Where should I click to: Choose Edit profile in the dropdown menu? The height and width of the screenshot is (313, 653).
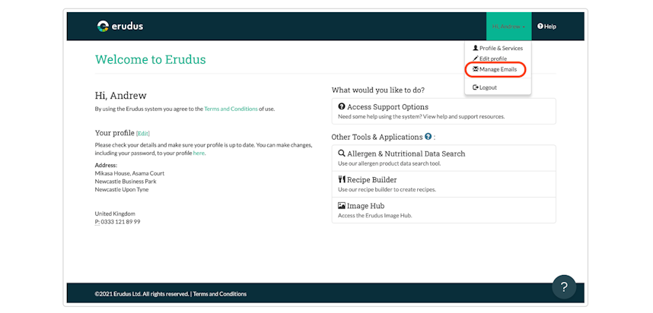point(490,58)
